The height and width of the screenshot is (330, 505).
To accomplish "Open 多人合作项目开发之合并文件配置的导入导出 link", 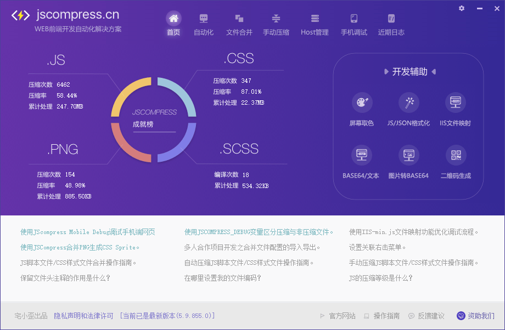I will pos(252,247).
